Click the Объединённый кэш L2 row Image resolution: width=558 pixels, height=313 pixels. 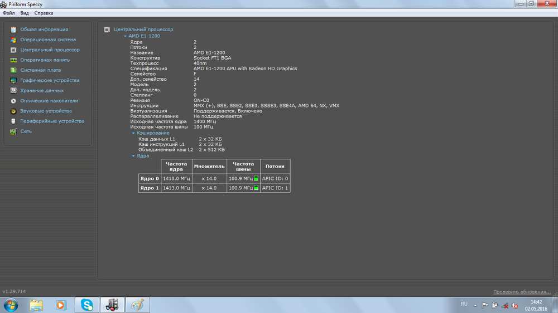pyautogui.click(x=181, y=150)
